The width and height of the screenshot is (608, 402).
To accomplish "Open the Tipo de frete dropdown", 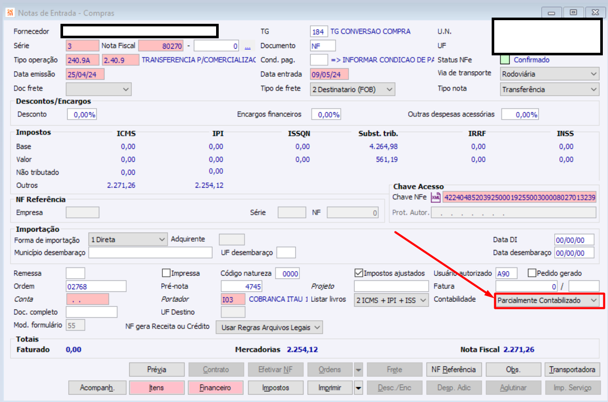I will (353, 90).
